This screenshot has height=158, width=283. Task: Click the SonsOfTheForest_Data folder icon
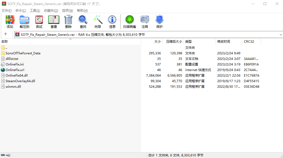click(x=3, y=53)
